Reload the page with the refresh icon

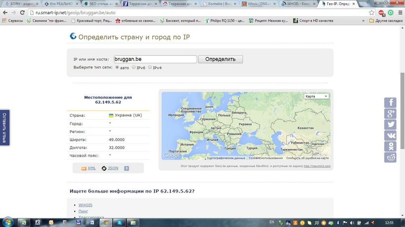22,13
